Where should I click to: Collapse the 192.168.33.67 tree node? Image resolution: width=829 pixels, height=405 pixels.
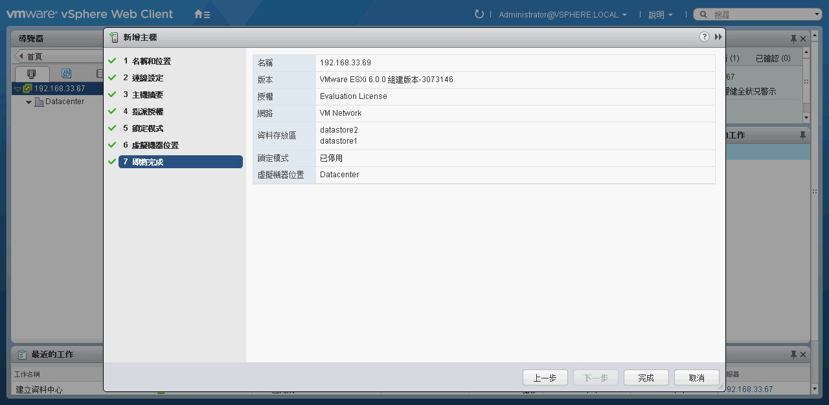[18, 89]
